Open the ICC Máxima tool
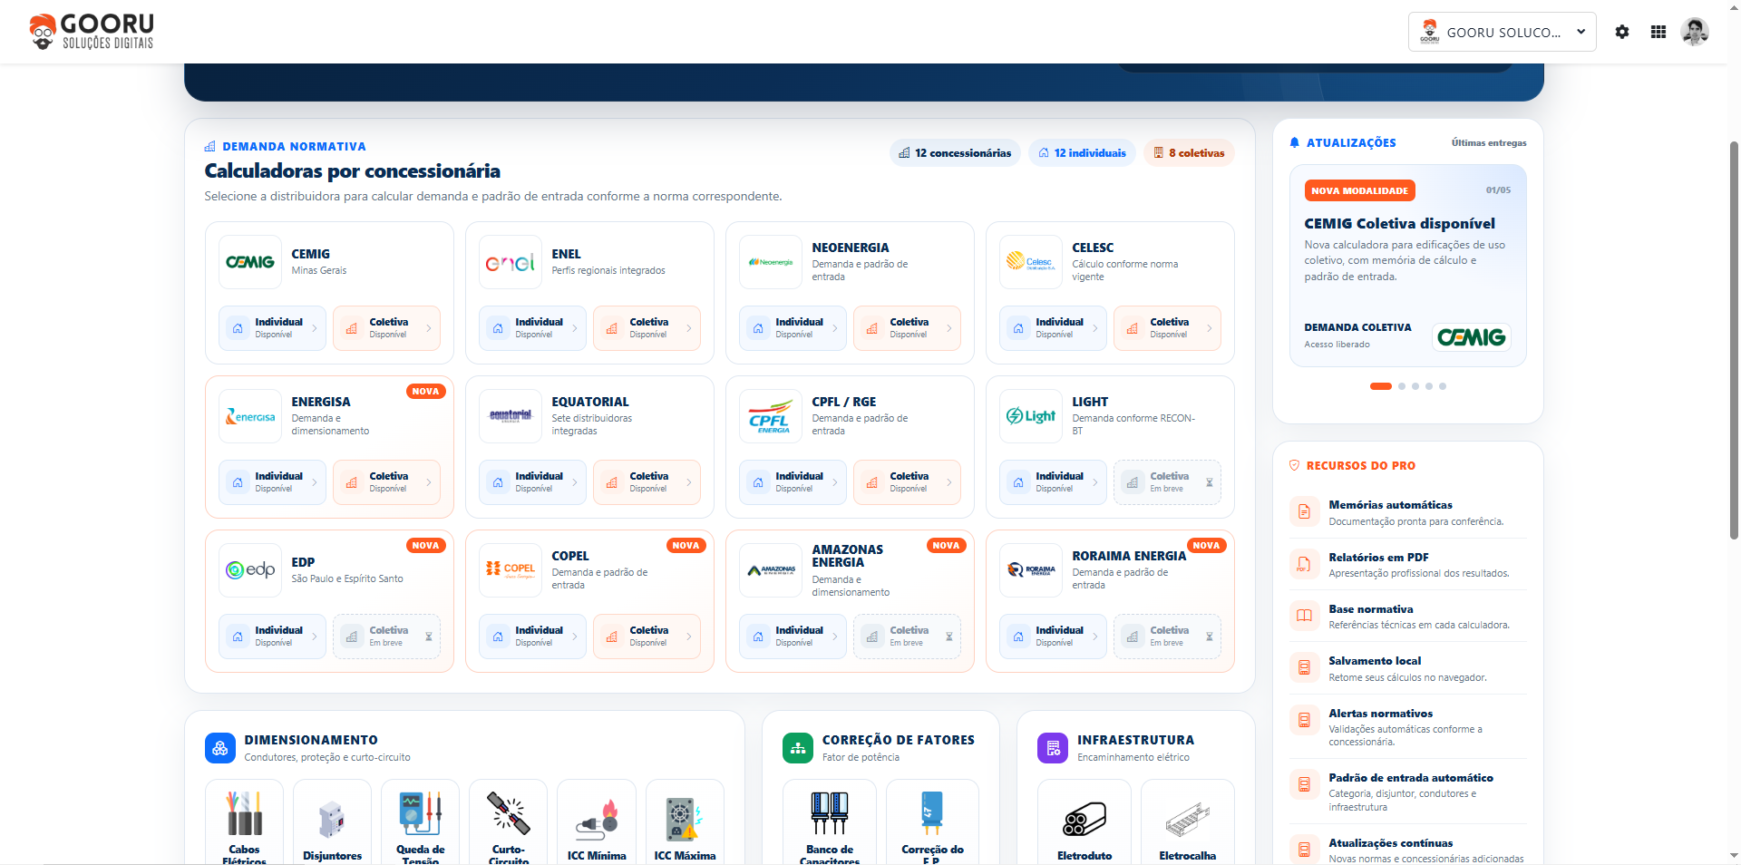Screen dimensions: 1741x865 coord(685,822)
